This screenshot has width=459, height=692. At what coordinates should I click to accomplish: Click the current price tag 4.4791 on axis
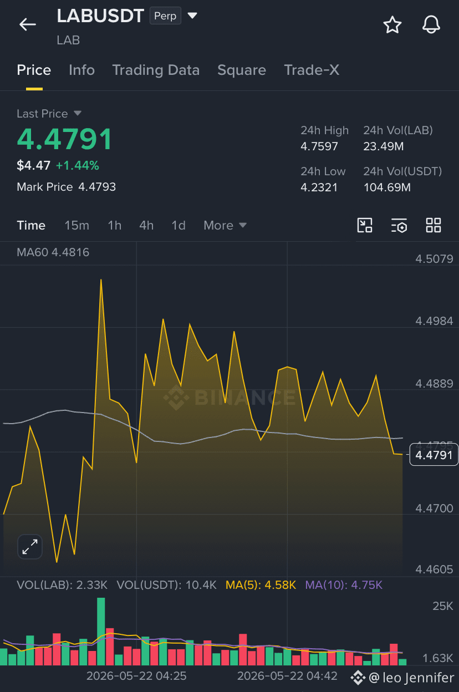(434, 455)
